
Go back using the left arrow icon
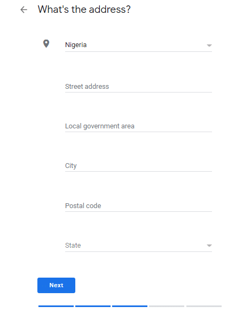(x=24, y=10)
